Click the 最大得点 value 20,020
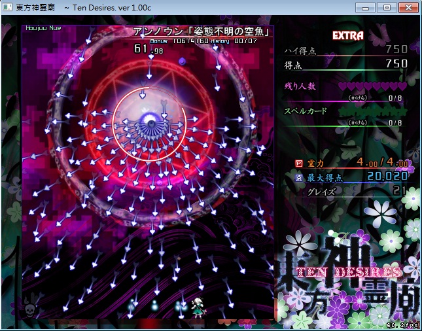The image size is (422, 331). 387,176
